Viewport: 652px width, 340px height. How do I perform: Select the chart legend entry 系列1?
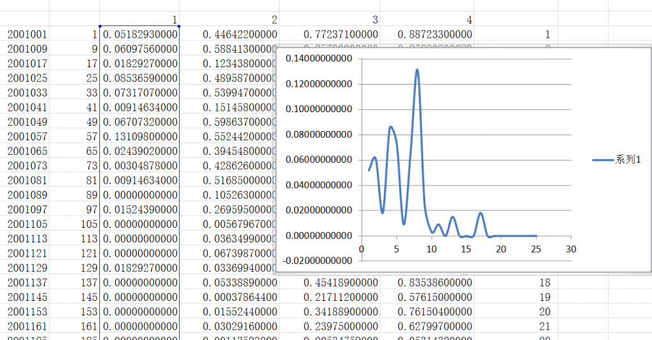tap(617, 159)
